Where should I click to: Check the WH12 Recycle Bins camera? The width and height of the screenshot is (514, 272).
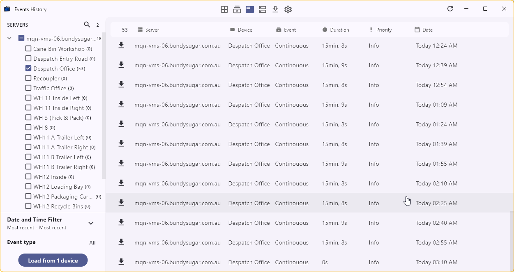coord(28,206)
